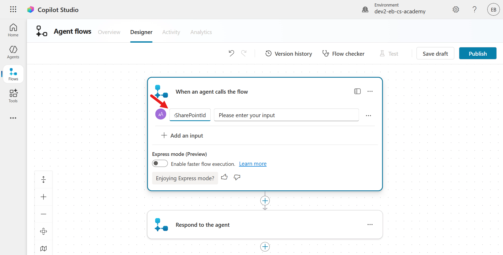Screen dimensions: 503x255
Task: Open the Settings gear icon
Action: [x=456, y=9]
